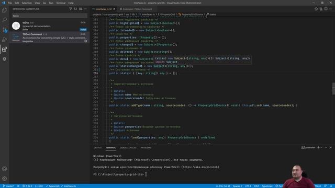Click the Interfaces.ts breadcrumb segment
This screenshot has width=335, height=188.
pos(147,14)
